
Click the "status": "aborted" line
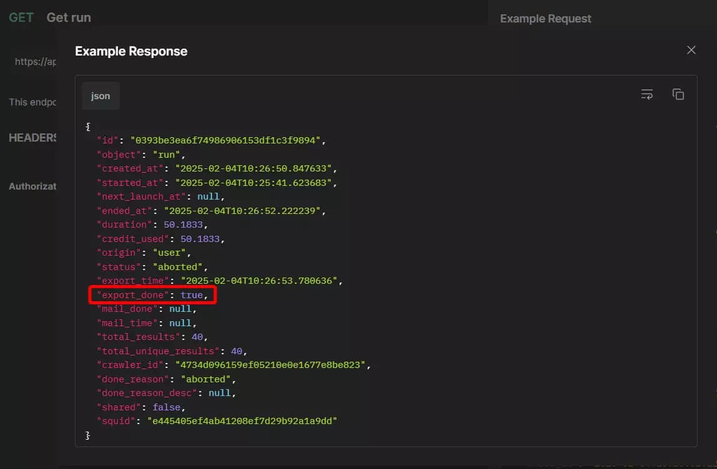(x=152, y=267)
